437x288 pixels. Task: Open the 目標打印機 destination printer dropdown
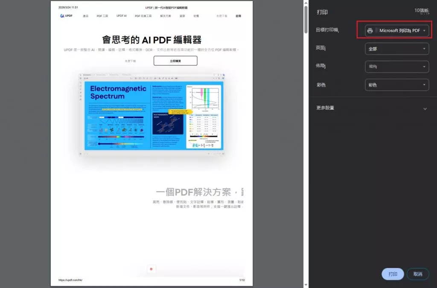coord(396,30)
